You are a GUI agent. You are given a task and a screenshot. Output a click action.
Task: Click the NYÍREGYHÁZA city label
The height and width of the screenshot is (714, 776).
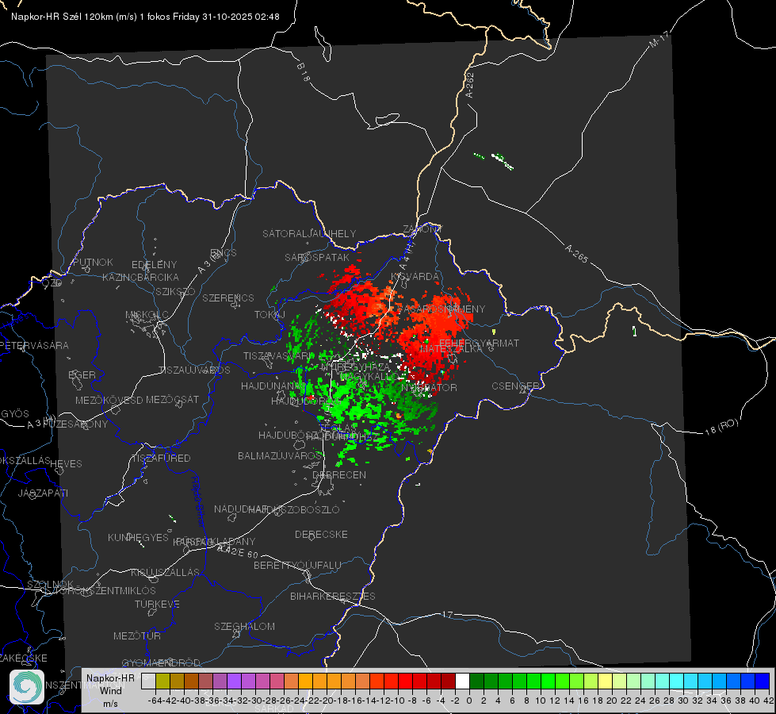[x=355, y=367]
